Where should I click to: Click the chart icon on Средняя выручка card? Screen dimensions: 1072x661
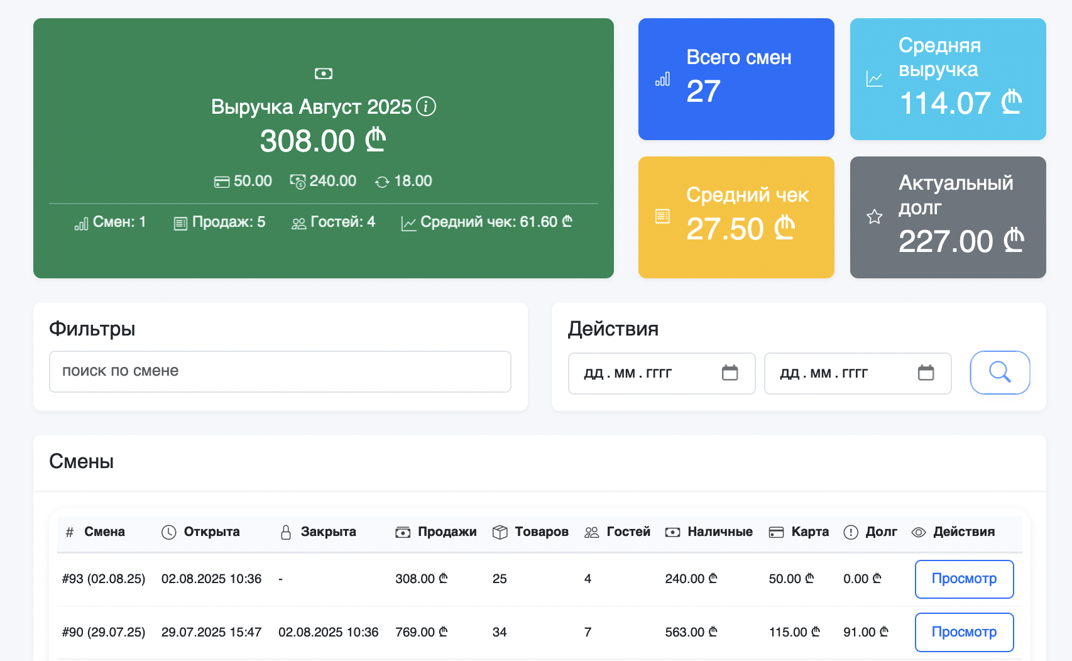coord(874,79)
